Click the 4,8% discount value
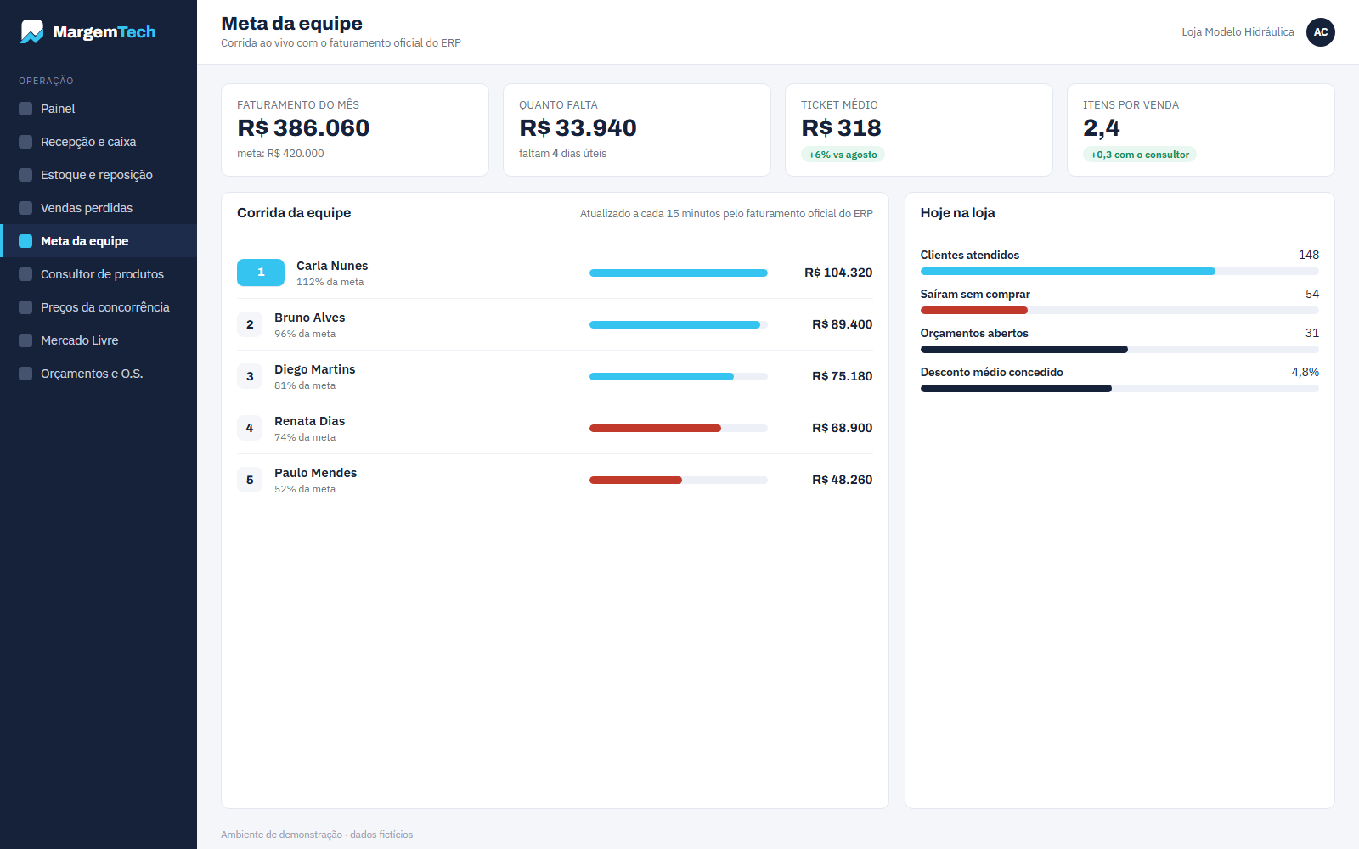The image size is (1359, 849). (1305, 372)
